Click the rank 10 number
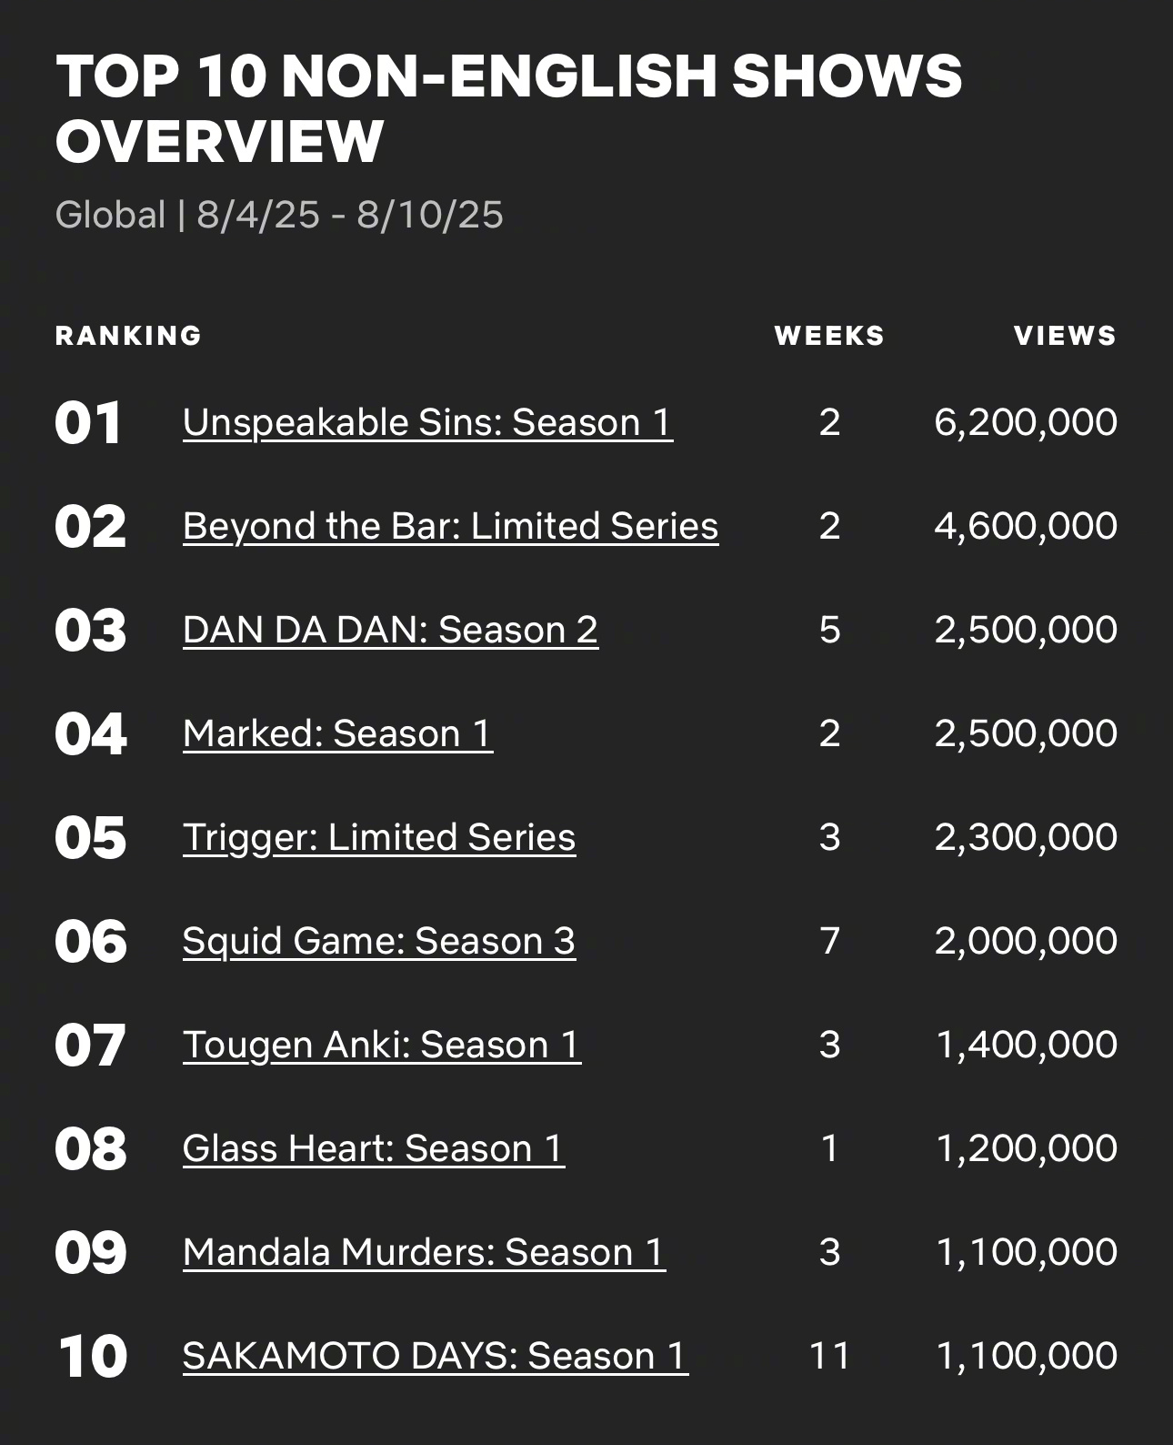Screen dimensions: 1173x1445 91,1358
